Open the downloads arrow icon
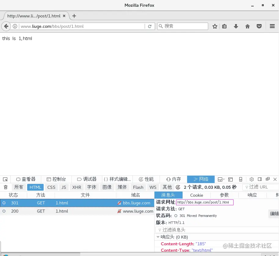Screen dimensions: 279x256 pos(236,26)
